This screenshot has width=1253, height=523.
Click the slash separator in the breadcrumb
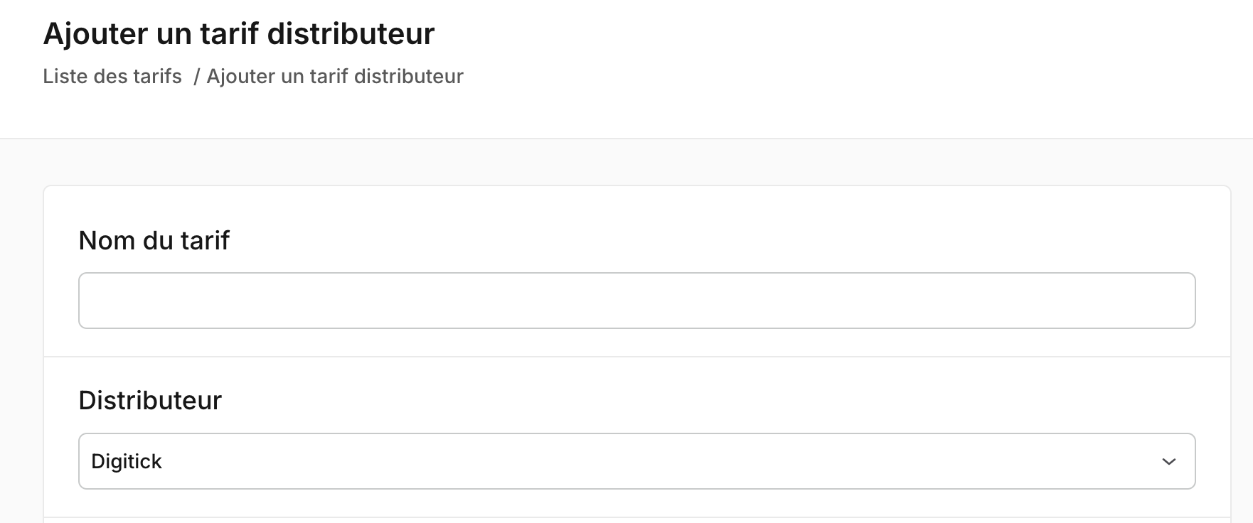[196, 76]
